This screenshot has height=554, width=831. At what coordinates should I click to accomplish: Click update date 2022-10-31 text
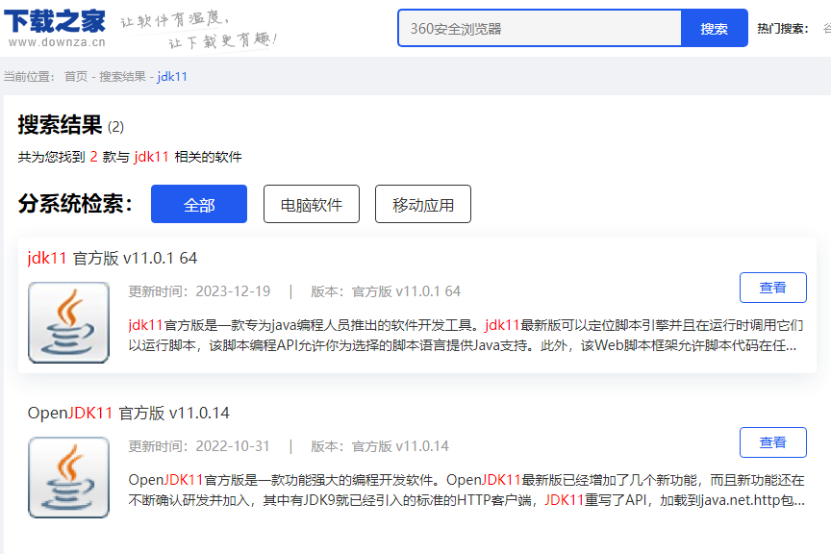coord(233,446)
